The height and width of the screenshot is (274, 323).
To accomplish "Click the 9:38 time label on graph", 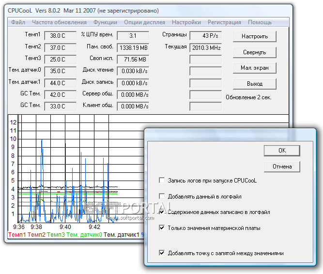I will [x=36, y=227].
